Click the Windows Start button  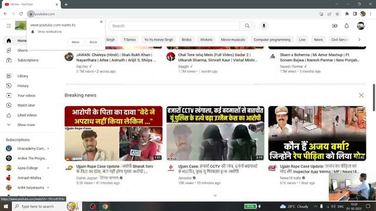(5, 206)
